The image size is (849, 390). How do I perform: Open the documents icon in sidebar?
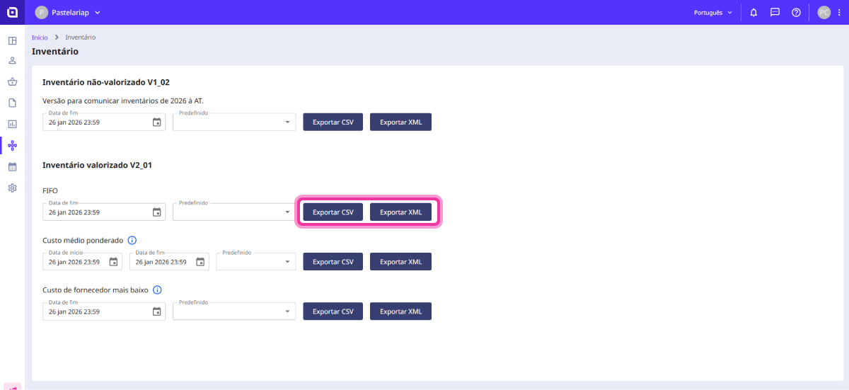(x=12, y=103)
